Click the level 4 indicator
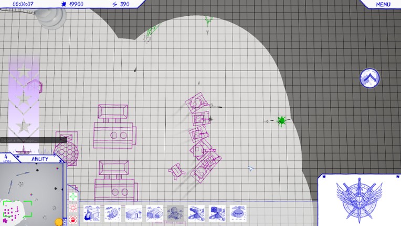Image resolution: width=401 pixels, height=226 pixels. tap(7, 159)
